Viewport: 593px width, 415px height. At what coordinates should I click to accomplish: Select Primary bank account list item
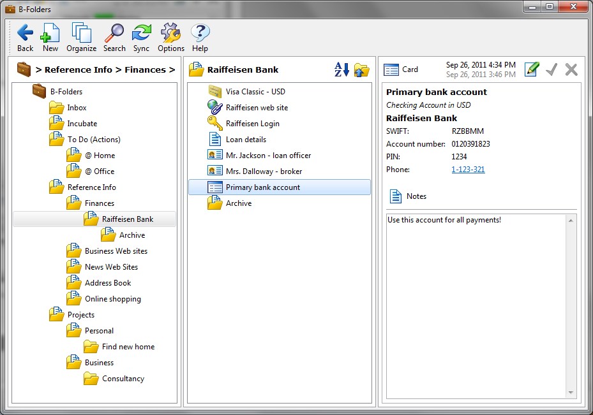click(280, 187)
